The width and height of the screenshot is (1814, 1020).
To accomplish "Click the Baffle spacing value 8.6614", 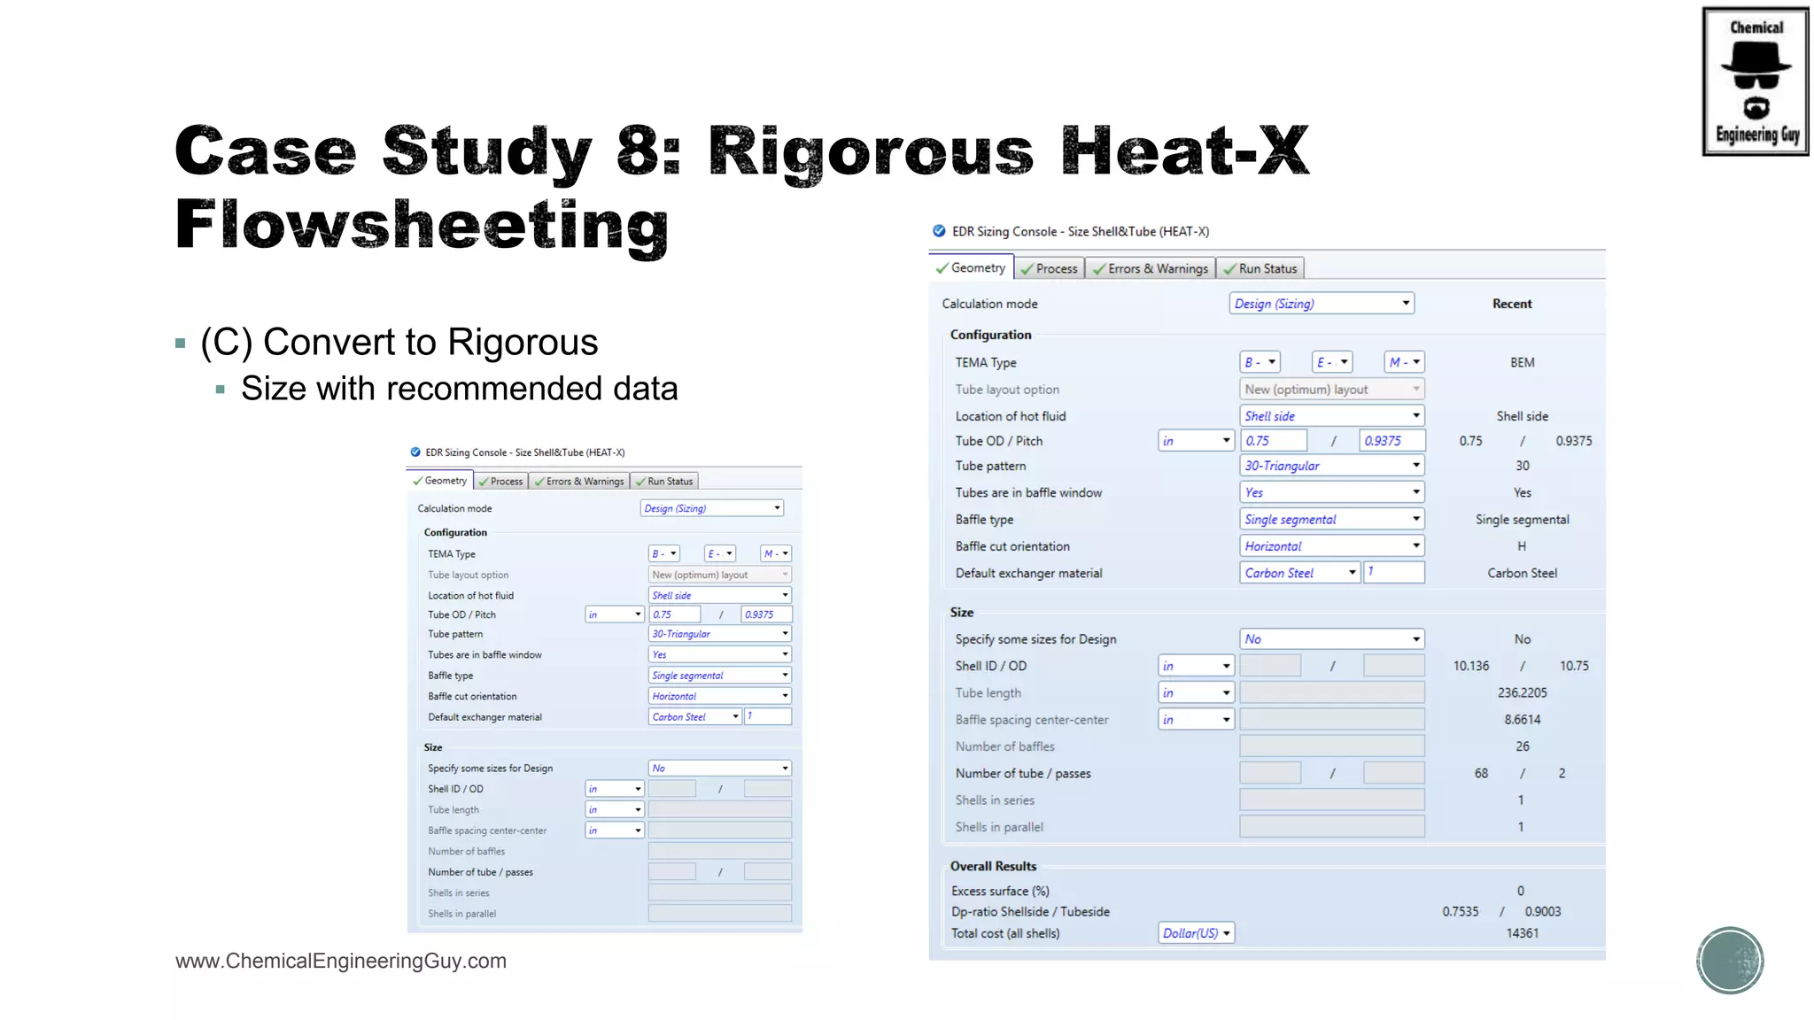I will pyautogui.click(x=1522, y=720).
